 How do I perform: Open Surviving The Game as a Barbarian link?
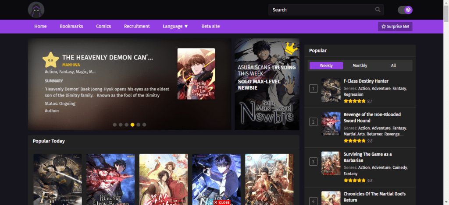pos(368,157)
